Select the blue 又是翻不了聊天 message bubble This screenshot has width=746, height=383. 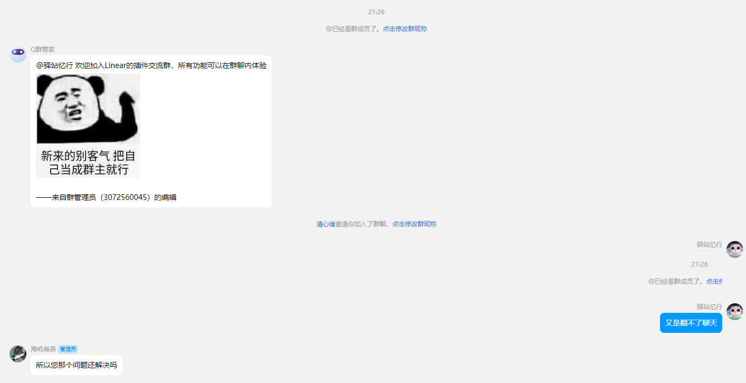(691, 323)
